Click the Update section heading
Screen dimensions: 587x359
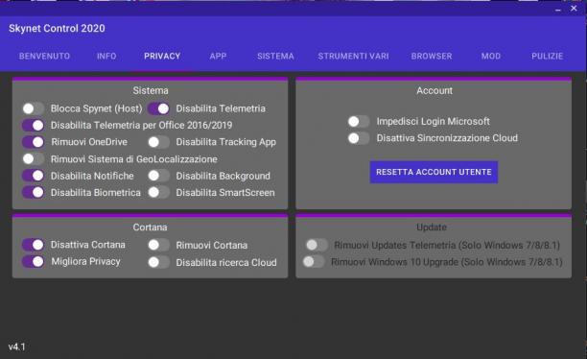[x=432, y=227]
